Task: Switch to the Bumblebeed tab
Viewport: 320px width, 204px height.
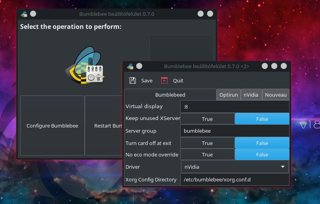Action: 170,95
